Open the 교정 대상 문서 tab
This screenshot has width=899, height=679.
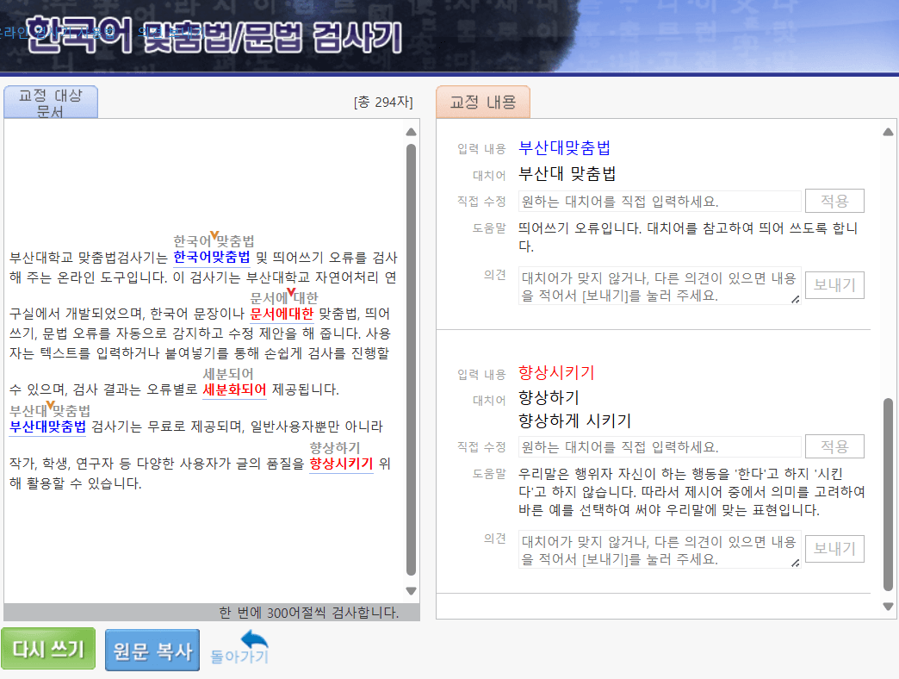51,102
